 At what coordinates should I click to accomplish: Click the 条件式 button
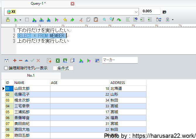63,68
